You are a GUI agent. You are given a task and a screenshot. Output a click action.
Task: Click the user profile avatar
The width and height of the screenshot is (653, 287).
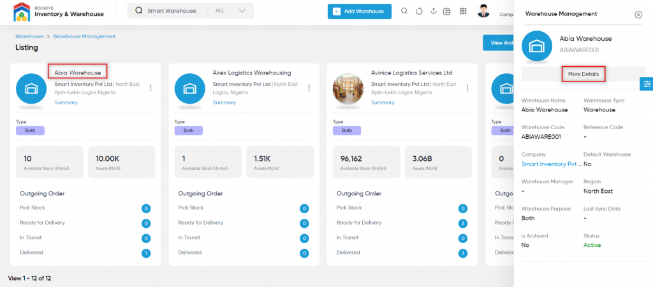point(483,11)
